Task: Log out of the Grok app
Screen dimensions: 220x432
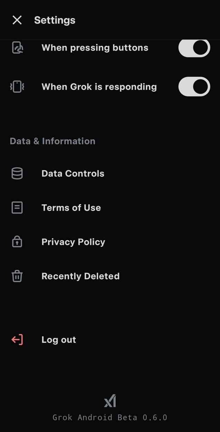Action: click(58, 340)
